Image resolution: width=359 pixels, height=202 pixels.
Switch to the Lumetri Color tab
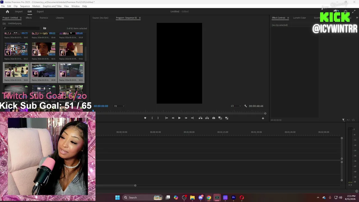point(300,18)
